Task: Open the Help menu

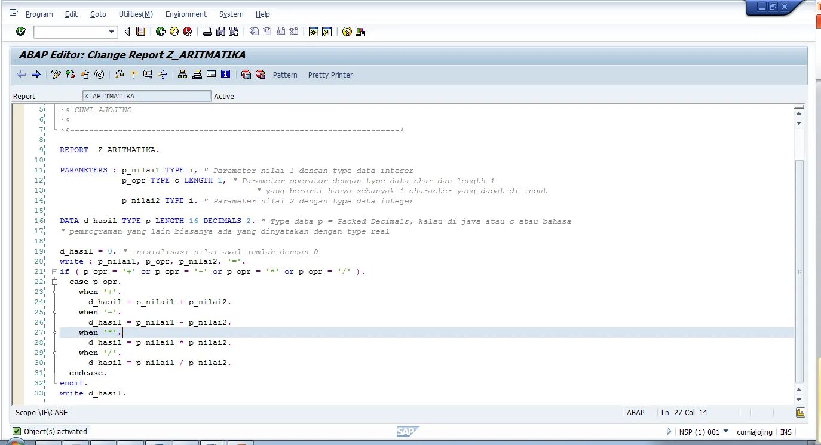Action: 262,14
